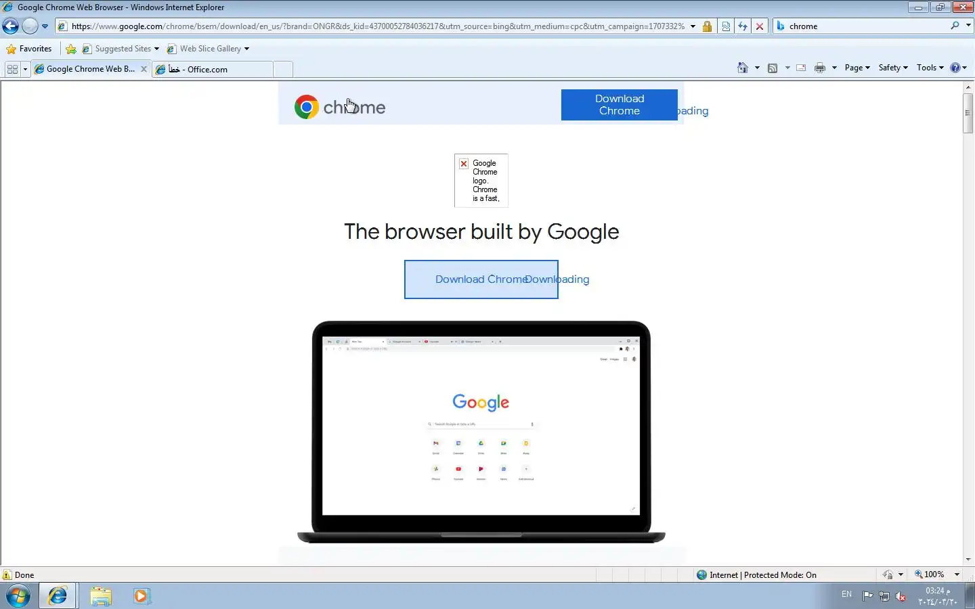Click the Refresh arrows icon
The image size is (975, 609).
pyautogui.click(x=743, y=26)
